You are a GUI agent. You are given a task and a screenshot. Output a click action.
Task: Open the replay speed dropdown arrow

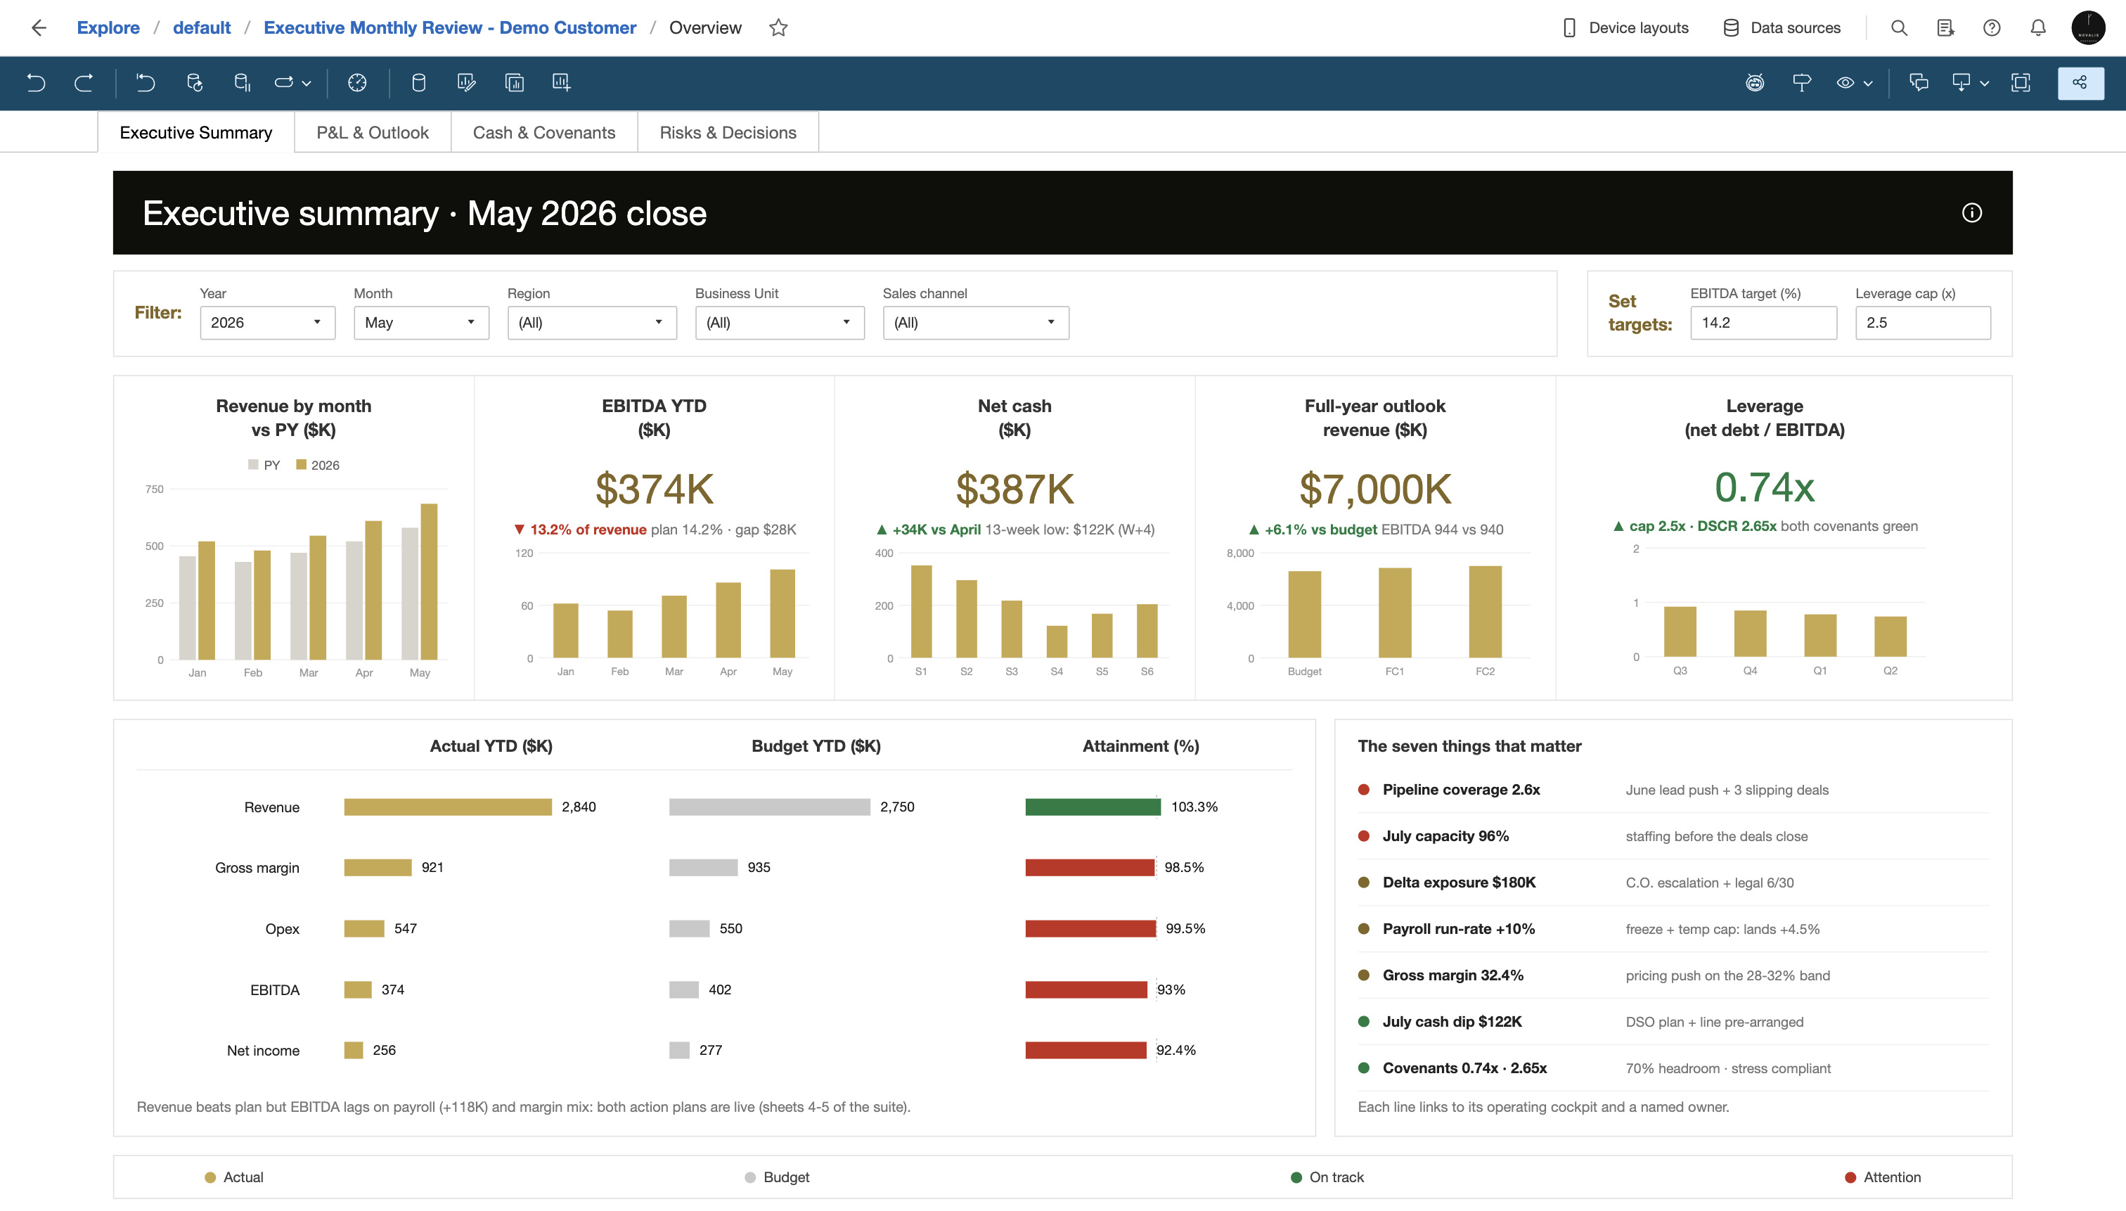tap(307, 83)
